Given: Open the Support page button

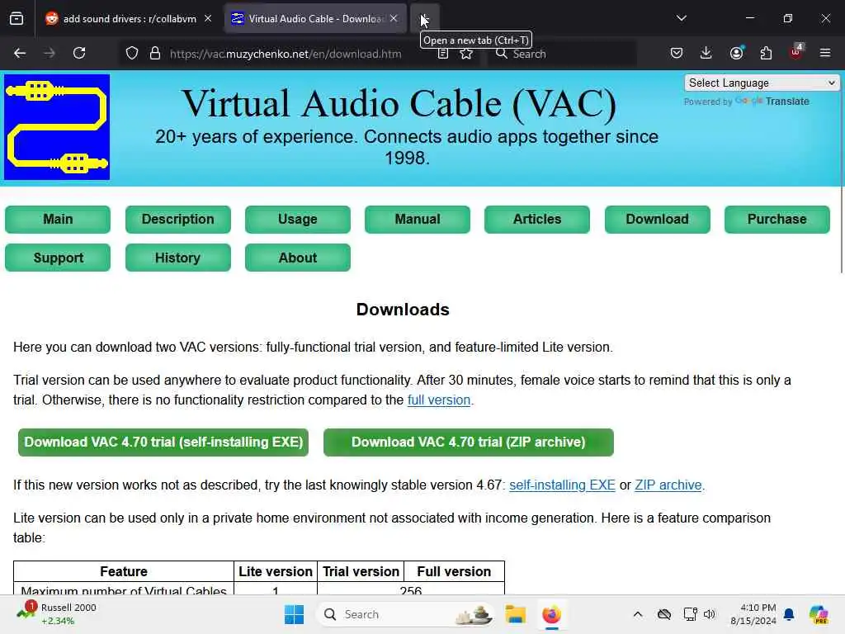Looking at the screenshot, I should 58,258.
